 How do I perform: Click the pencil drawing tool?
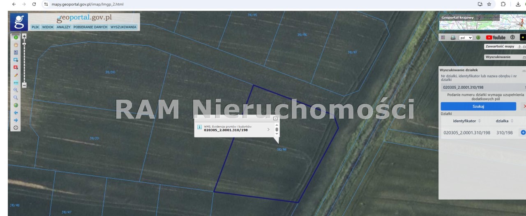[16, 75]
